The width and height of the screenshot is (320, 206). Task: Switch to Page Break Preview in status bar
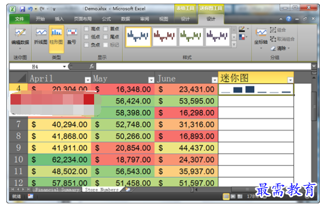tap(240, 197)
